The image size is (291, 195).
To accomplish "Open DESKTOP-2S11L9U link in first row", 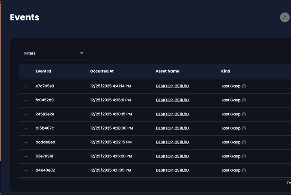I will tap(172, 86).
